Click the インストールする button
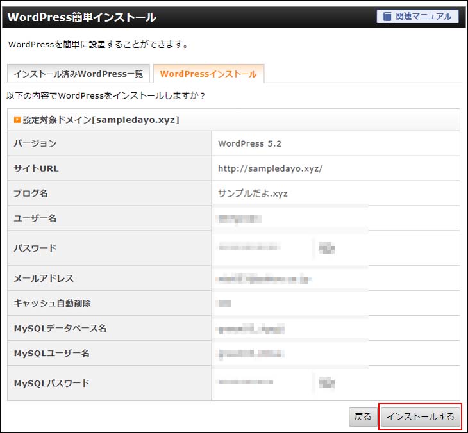 pos(421,416)
